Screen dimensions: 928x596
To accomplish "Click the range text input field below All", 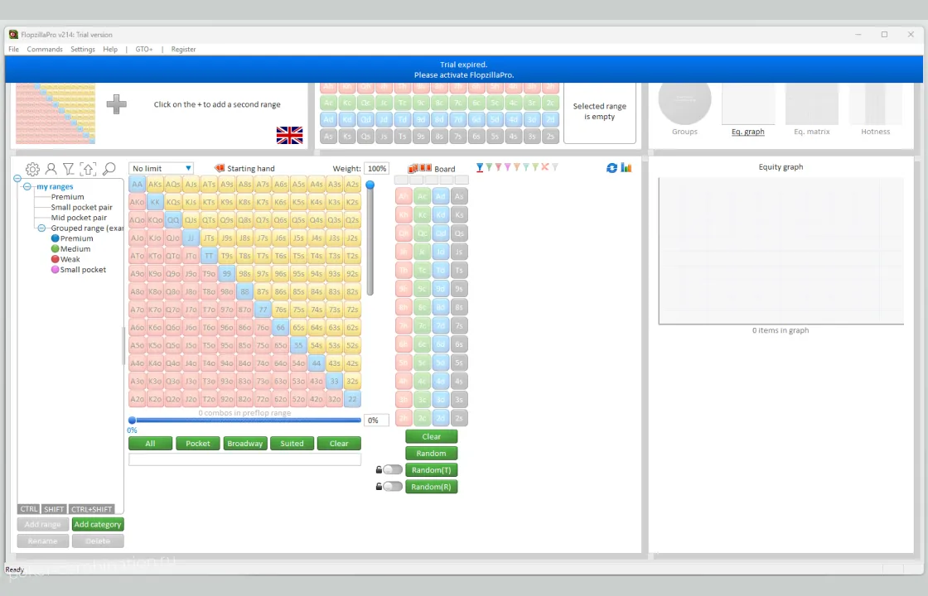I will 244,459.
